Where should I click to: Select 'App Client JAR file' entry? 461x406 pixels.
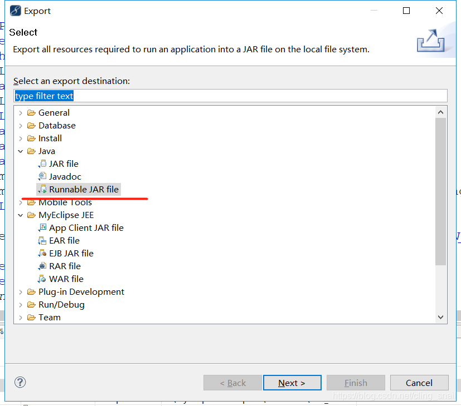tap(86, 228)
